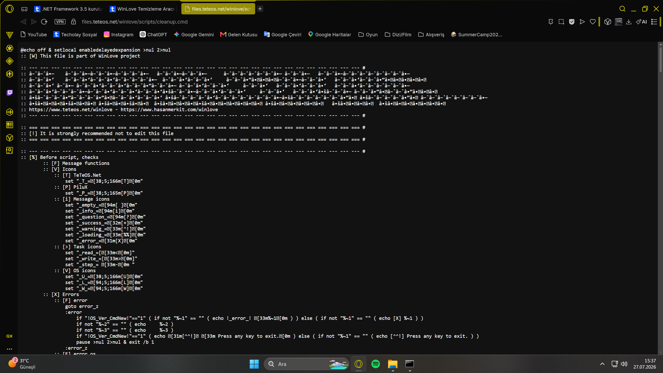Show hidden system tray icons
The image size is (663, 373).
602,364
